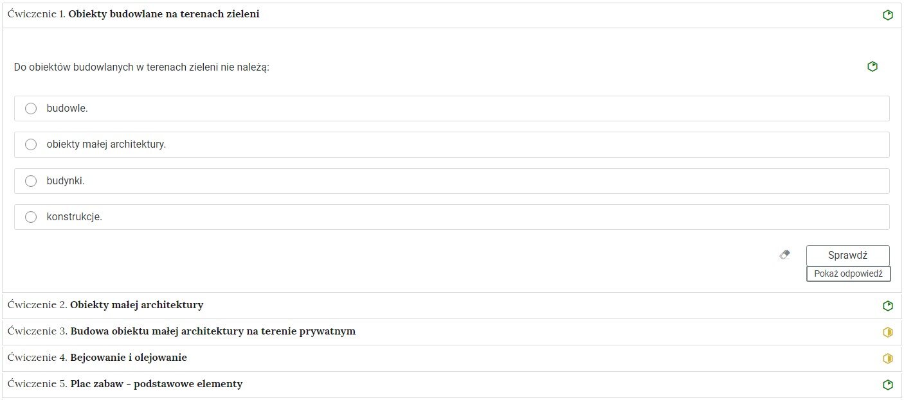Click the green hexagon icon for Ćwiczenie 2
The height and width of the screenshot is (400, 904).
click(x=888, y=306)
